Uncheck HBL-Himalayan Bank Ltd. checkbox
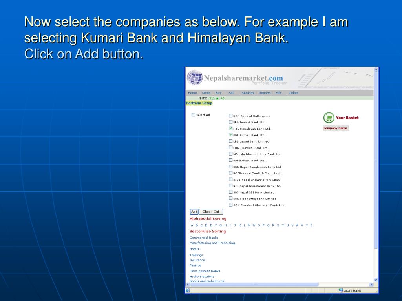 pyautogui.click(x=230, y=129)
